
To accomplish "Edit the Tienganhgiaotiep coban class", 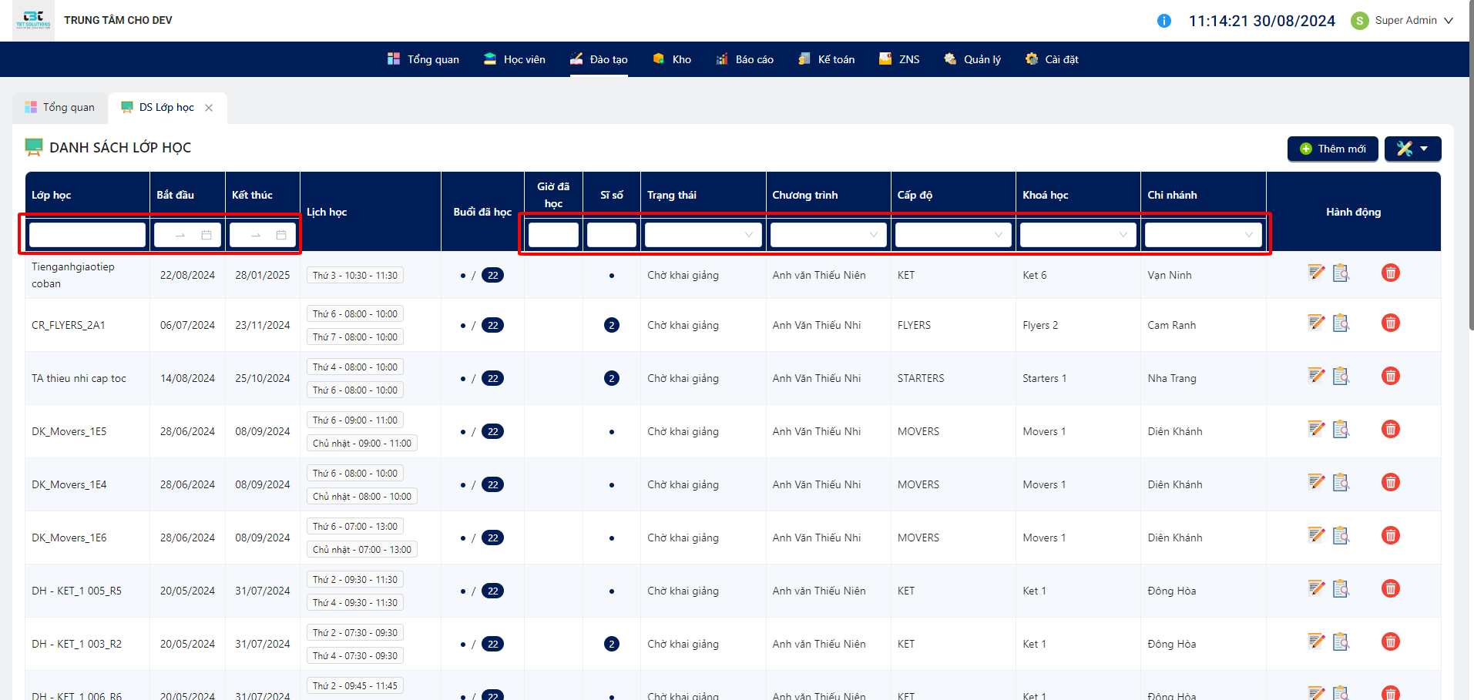I will pos(1317,273).
